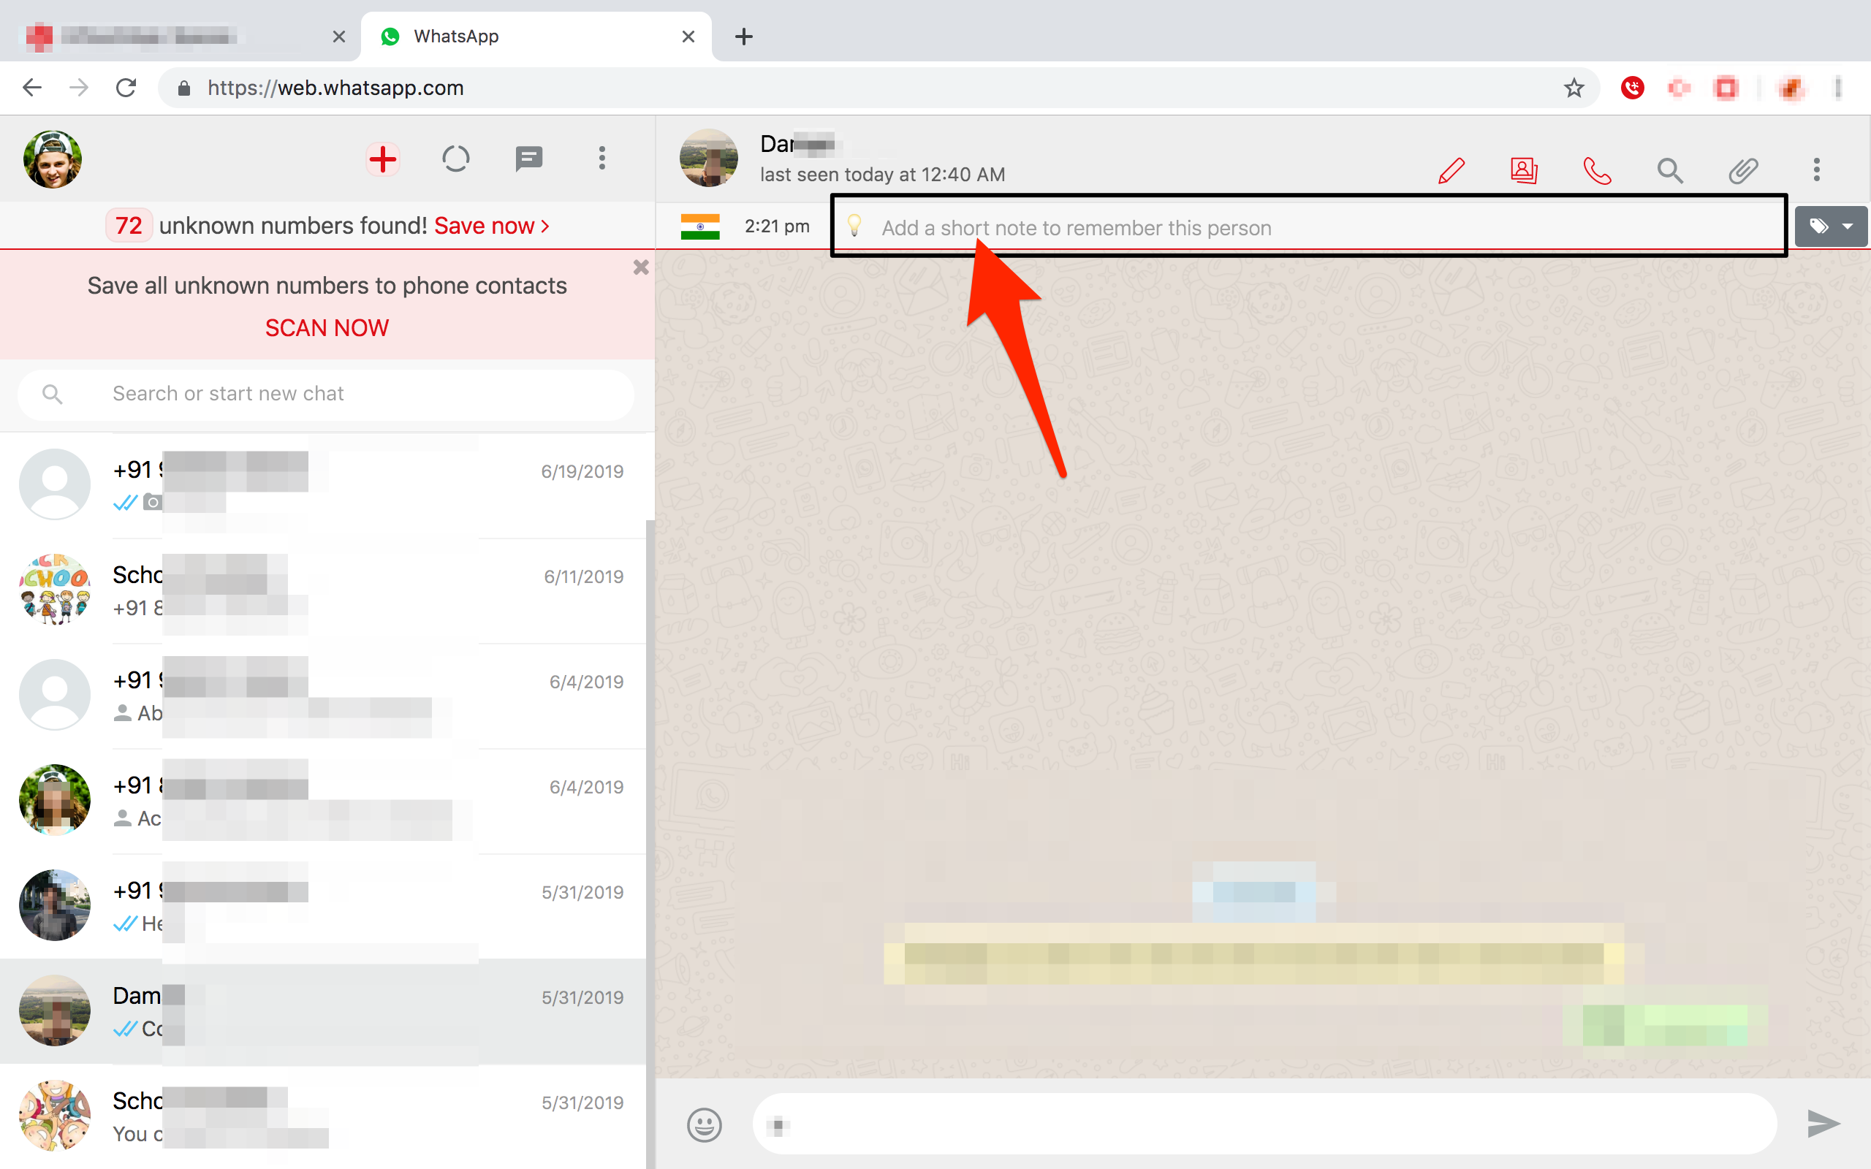Open a new browser tab
This screenshot has height=1169, width=1871.
point(744,37)
